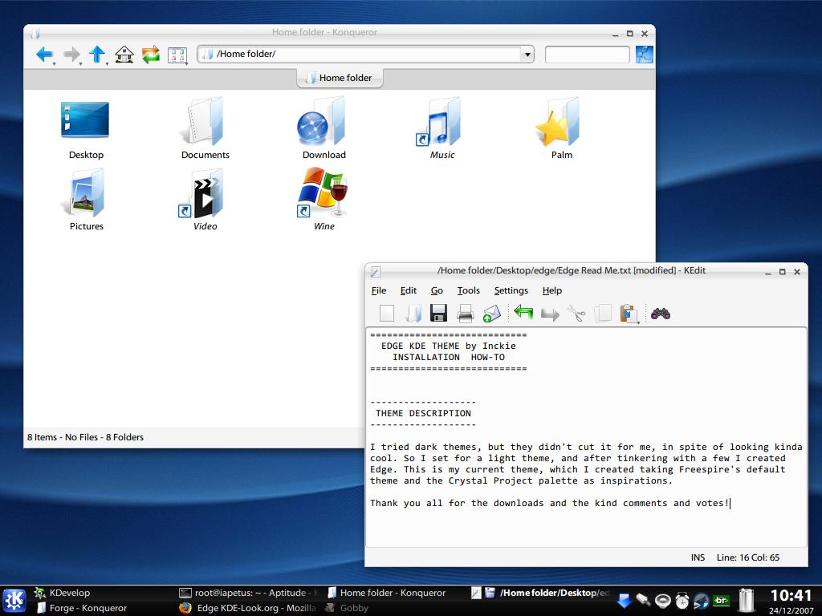Switch to Edge KDE-Look.org Mozilla task
This screenshot has height=616, width=822.
coord(247,608)
